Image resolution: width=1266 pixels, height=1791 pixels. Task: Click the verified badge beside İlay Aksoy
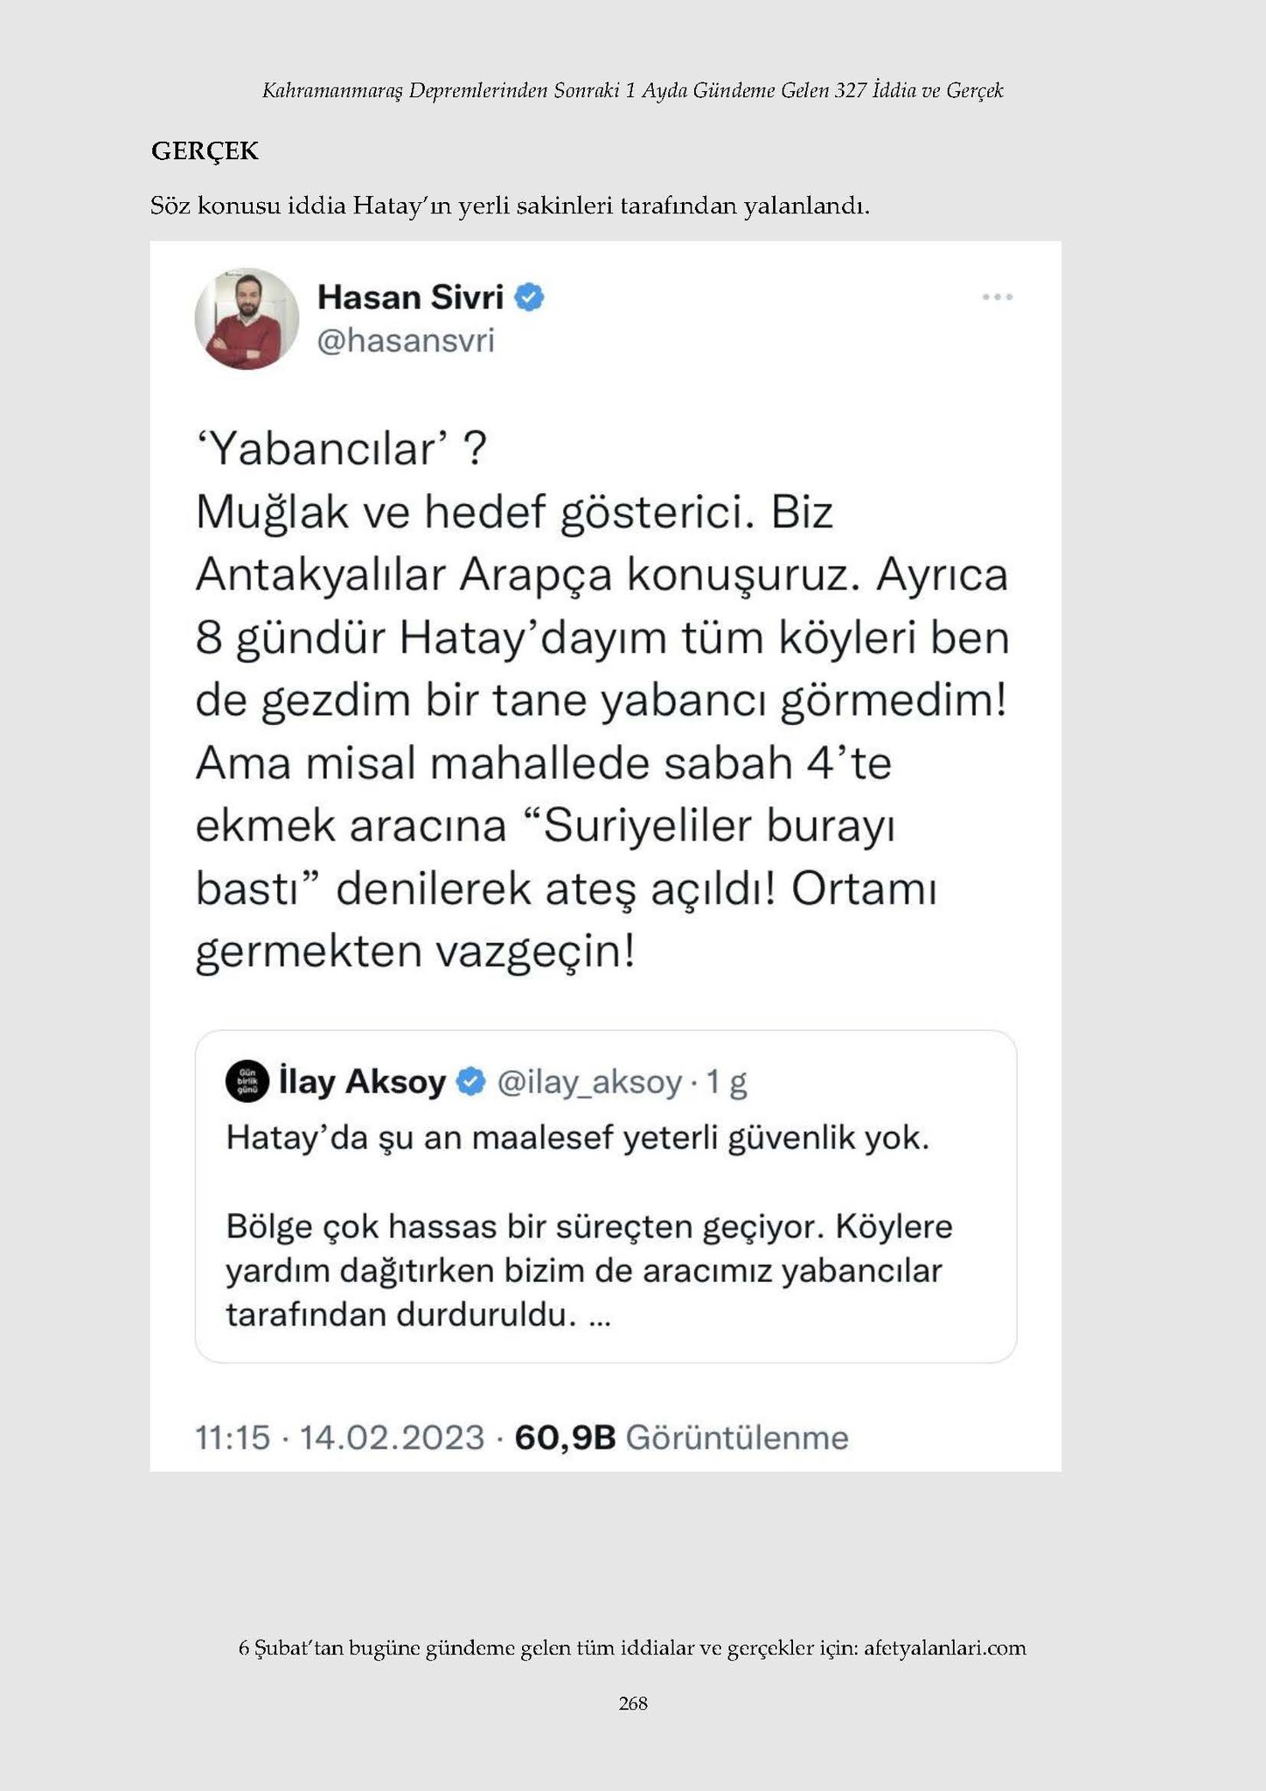(x=472, y=1082)
